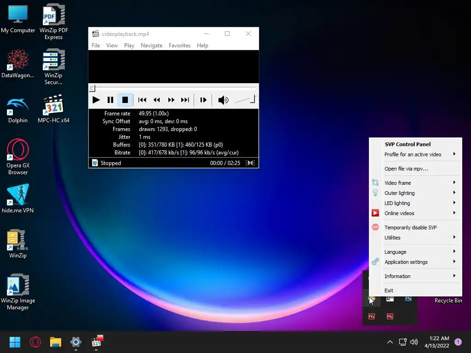Select the DataWagon desktop shortcut

pyautogui.click(x=18, y=64)
